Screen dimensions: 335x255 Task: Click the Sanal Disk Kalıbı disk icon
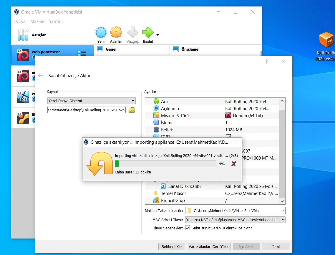coord(163,186)
